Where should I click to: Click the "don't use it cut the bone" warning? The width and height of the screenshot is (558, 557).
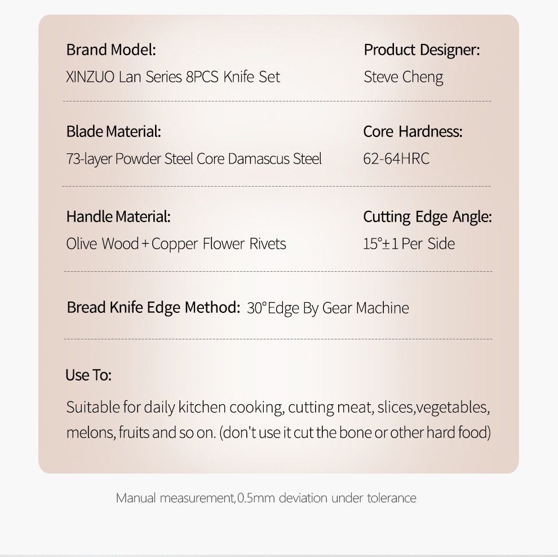tap(355, 433)
